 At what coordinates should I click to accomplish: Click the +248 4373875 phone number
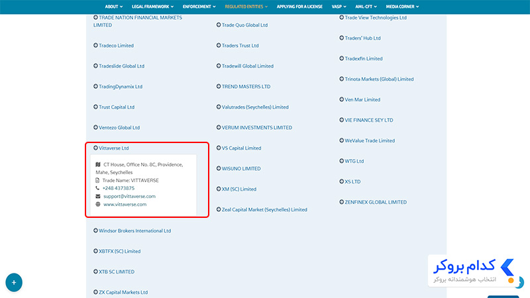tap(119, 188)
